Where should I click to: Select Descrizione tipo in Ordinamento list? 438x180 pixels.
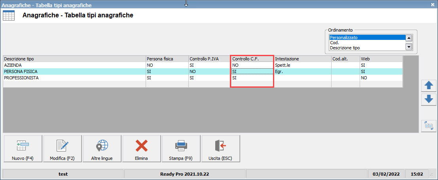pos(367,48)
